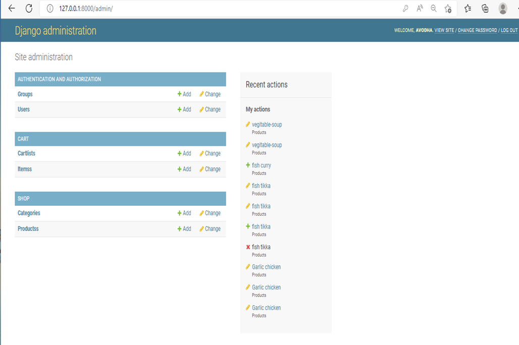Click the green Add icon for Groups
519x345 pixels.
tap(179, 94)
